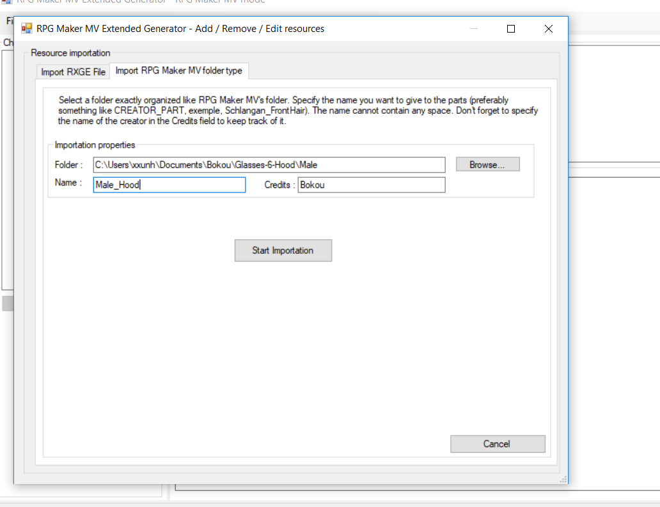
Task: Click the Credits field containing Bokou
Action: [x=371, y=185]
